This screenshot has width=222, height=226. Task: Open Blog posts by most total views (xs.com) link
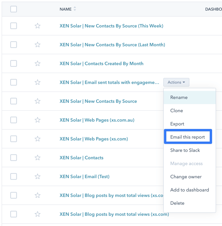(114, 214)
